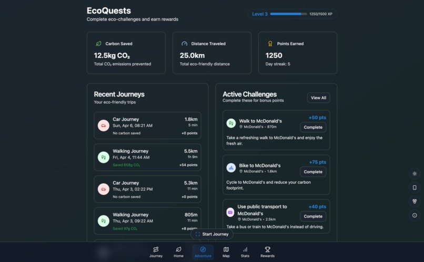Image resolution: width=424 pixels, height=262 pixels.
Task: Complete the Walk to McDonald's challenge
Action: [x=313, y=127]
